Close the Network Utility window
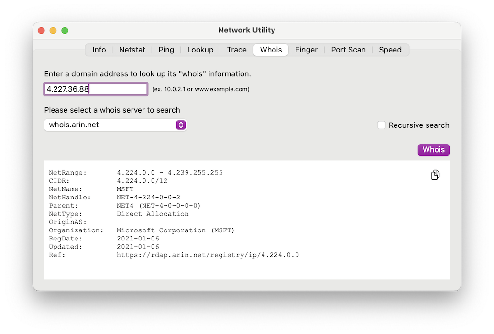The width and height of the screenshot is (494, 334). pos(41,31)
